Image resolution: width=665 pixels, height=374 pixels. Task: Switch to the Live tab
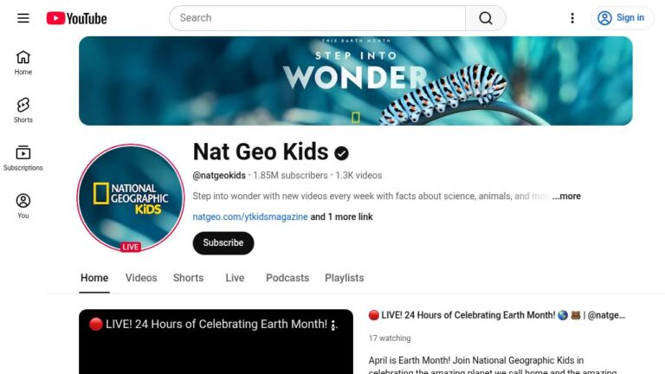pos(235,278)
